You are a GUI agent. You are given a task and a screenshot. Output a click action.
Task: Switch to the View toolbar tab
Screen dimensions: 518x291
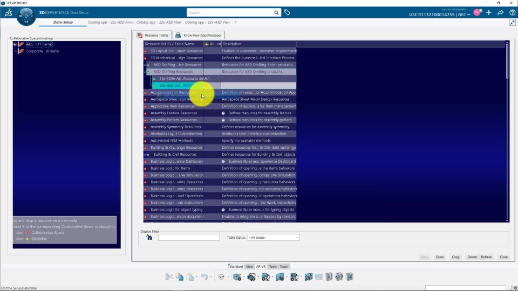(249, 266)
